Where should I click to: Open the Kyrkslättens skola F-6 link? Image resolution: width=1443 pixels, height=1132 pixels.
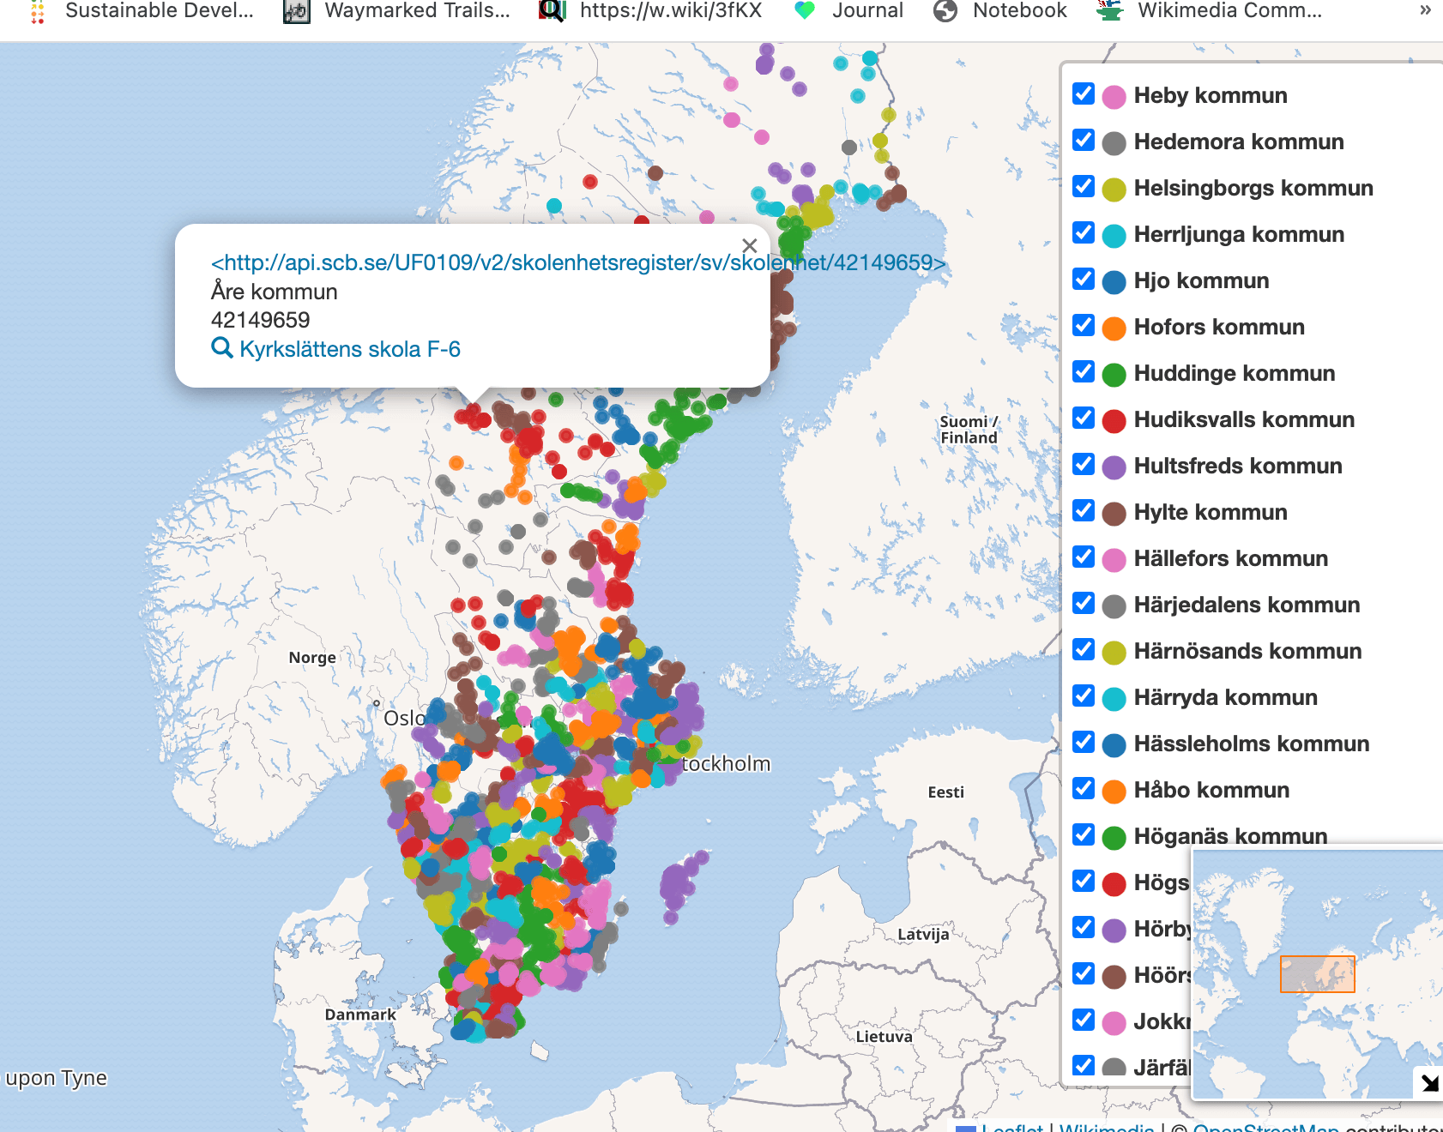(x=349, y=349)
